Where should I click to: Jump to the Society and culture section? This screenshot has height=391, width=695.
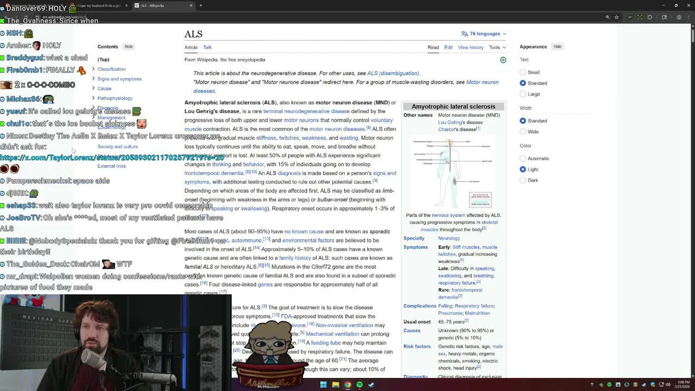118,147
